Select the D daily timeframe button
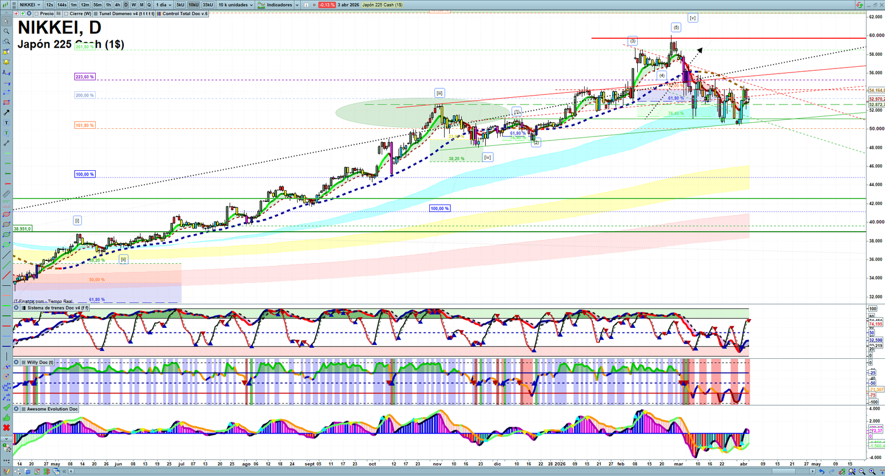This screenshot has height=476, width=885. click(x=126, y=5)
